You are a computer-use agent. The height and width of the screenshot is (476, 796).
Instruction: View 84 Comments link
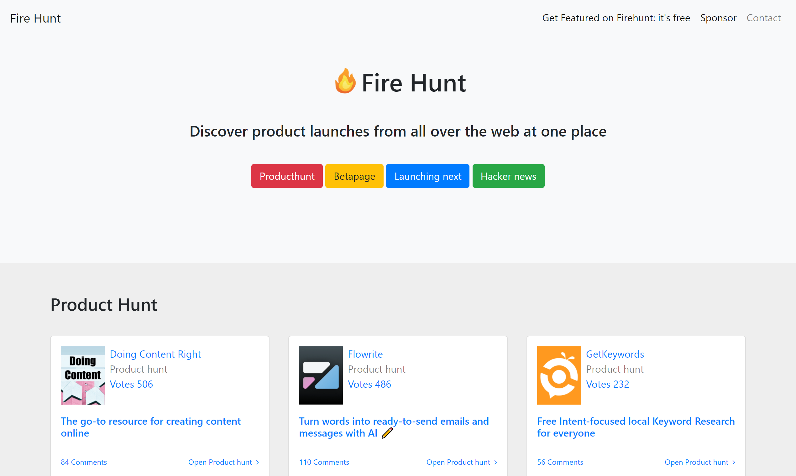[84, 462]
